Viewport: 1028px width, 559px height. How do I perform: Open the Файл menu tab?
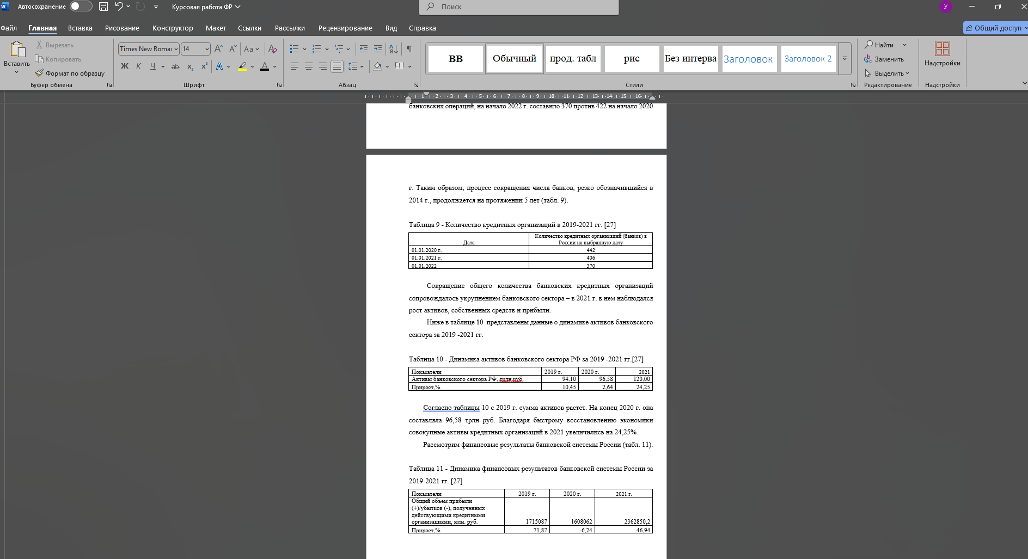tap(9, 28)
